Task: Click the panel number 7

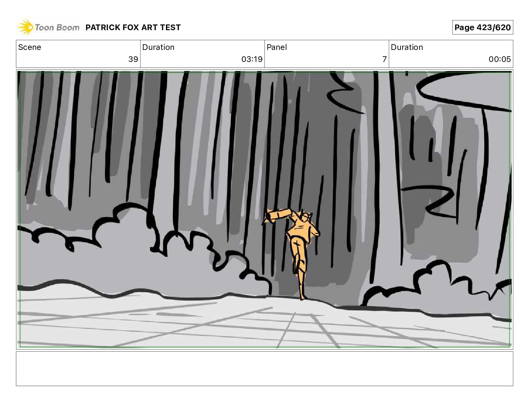Action: coord(384,59)
